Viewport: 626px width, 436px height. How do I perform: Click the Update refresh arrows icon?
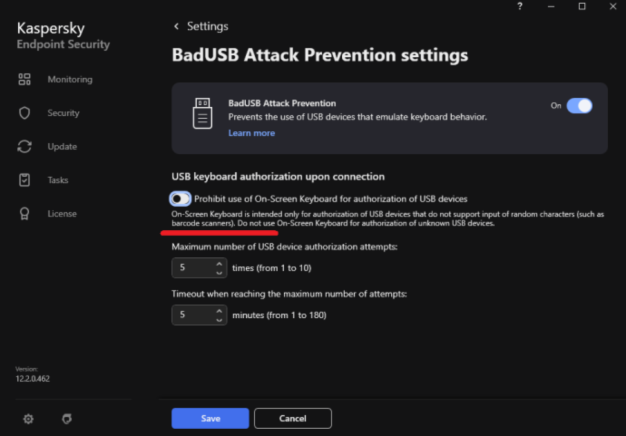coord(25,146)
